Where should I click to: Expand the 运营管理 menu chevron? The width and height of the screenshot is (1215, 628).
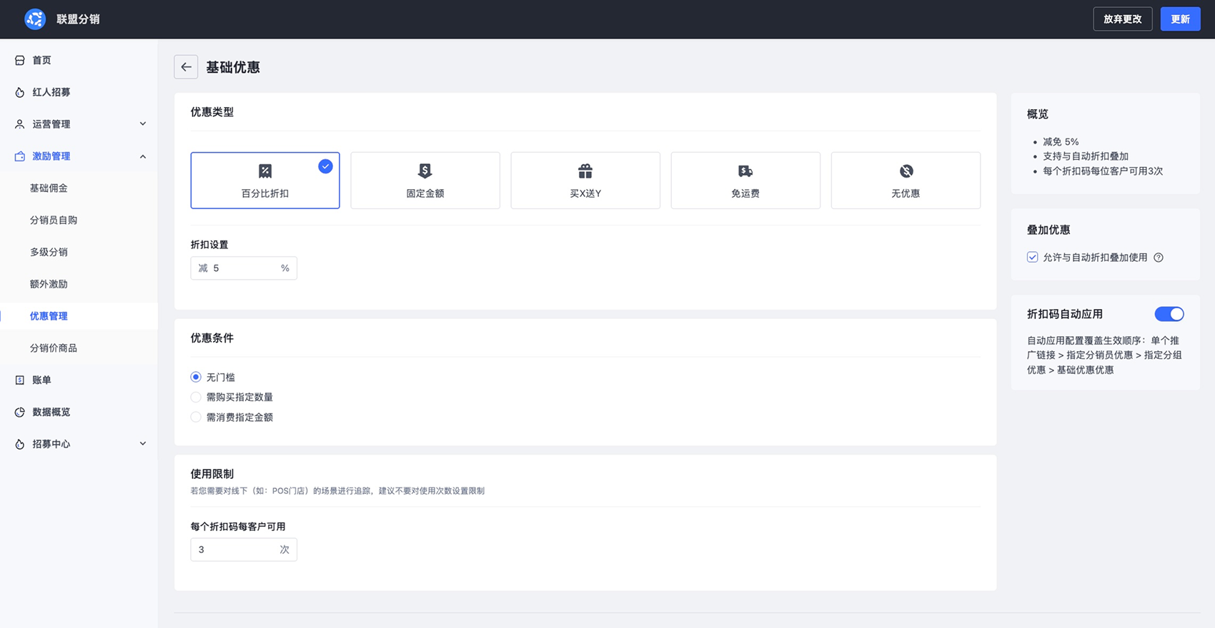click(143, 124)
